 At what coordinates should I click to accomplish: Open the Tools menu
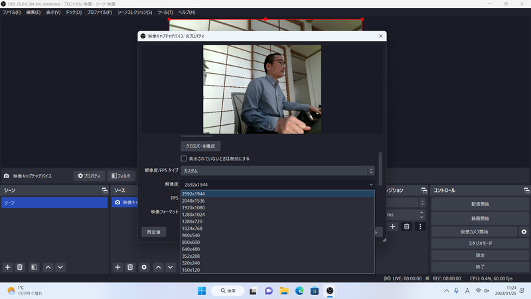click(165, 12)
